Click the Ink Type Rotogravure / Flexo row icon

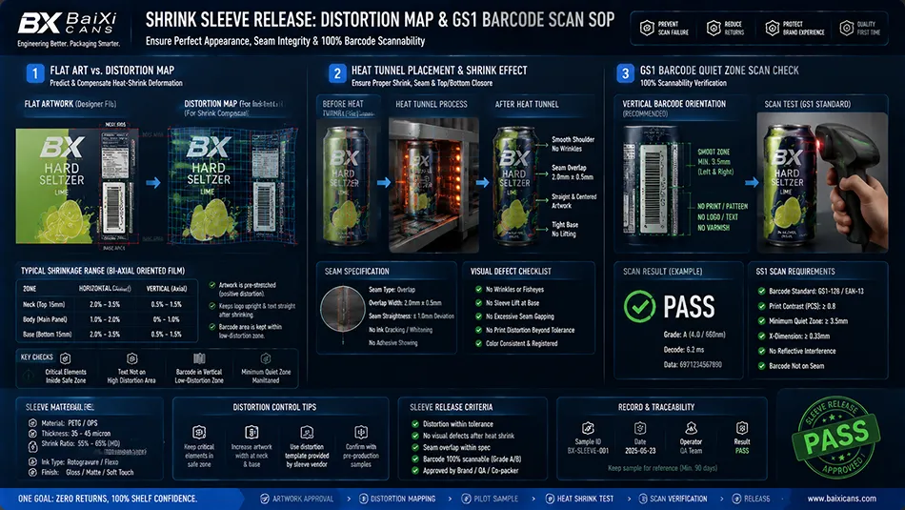[32, 462]
